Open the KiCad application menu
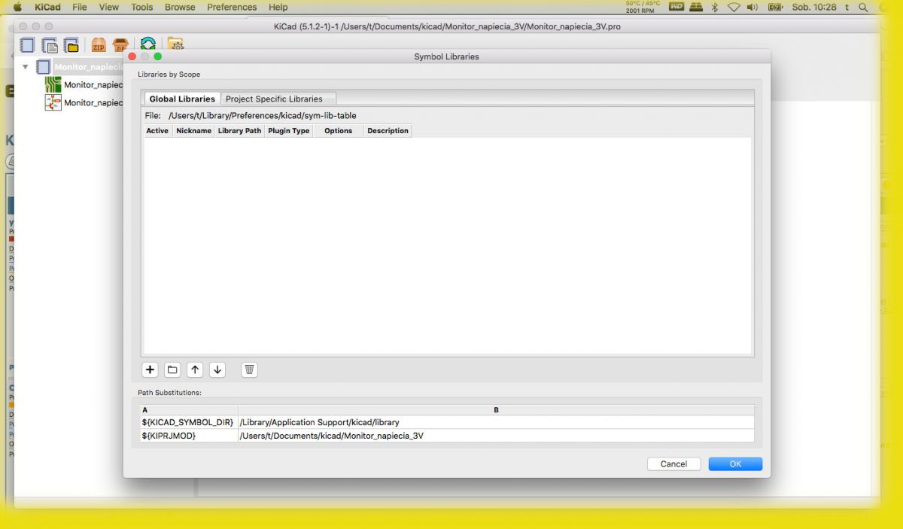This screenshot has width=903, height=529. (x=47, y=7)
